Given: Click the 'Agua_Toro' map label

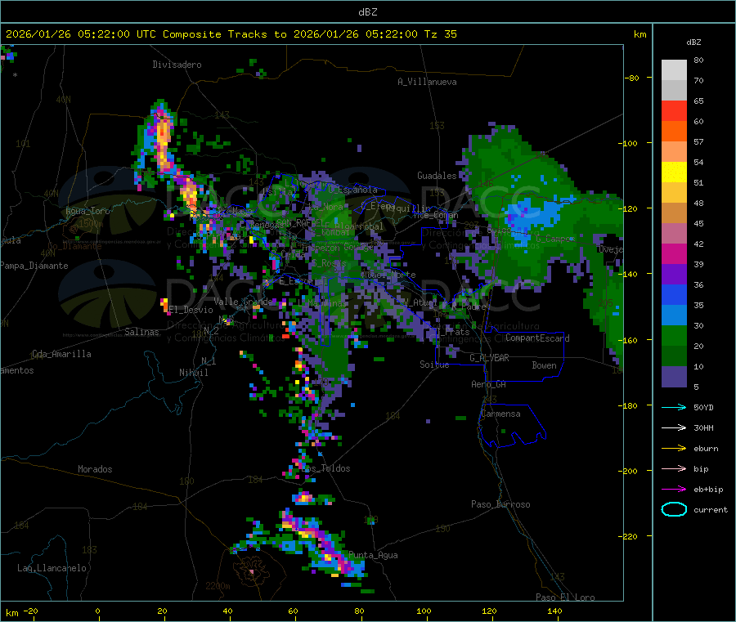Looking at the screenshot, I should [x=88, y=211].
